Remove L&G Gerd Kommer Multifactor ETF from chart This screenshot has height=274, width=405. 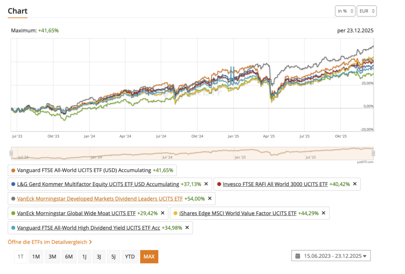tap(206, 184)
